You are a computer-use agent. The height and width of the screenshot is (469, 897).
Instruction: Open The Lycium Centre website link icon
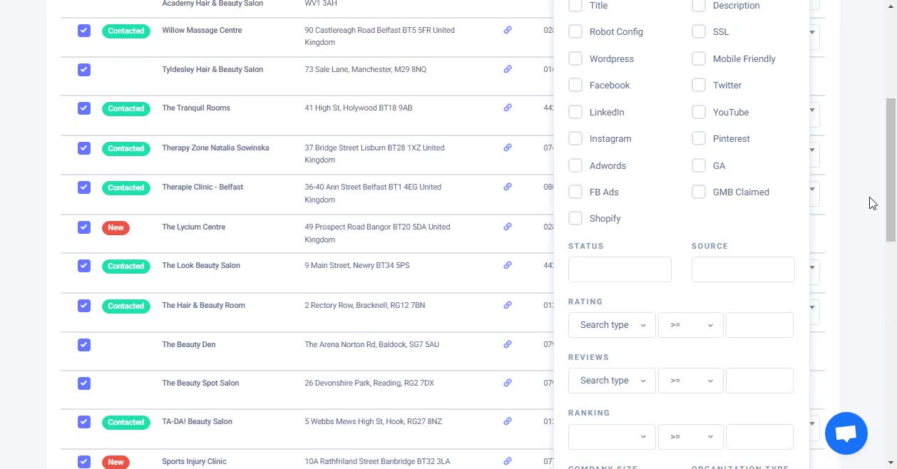(x=508, y=227)
